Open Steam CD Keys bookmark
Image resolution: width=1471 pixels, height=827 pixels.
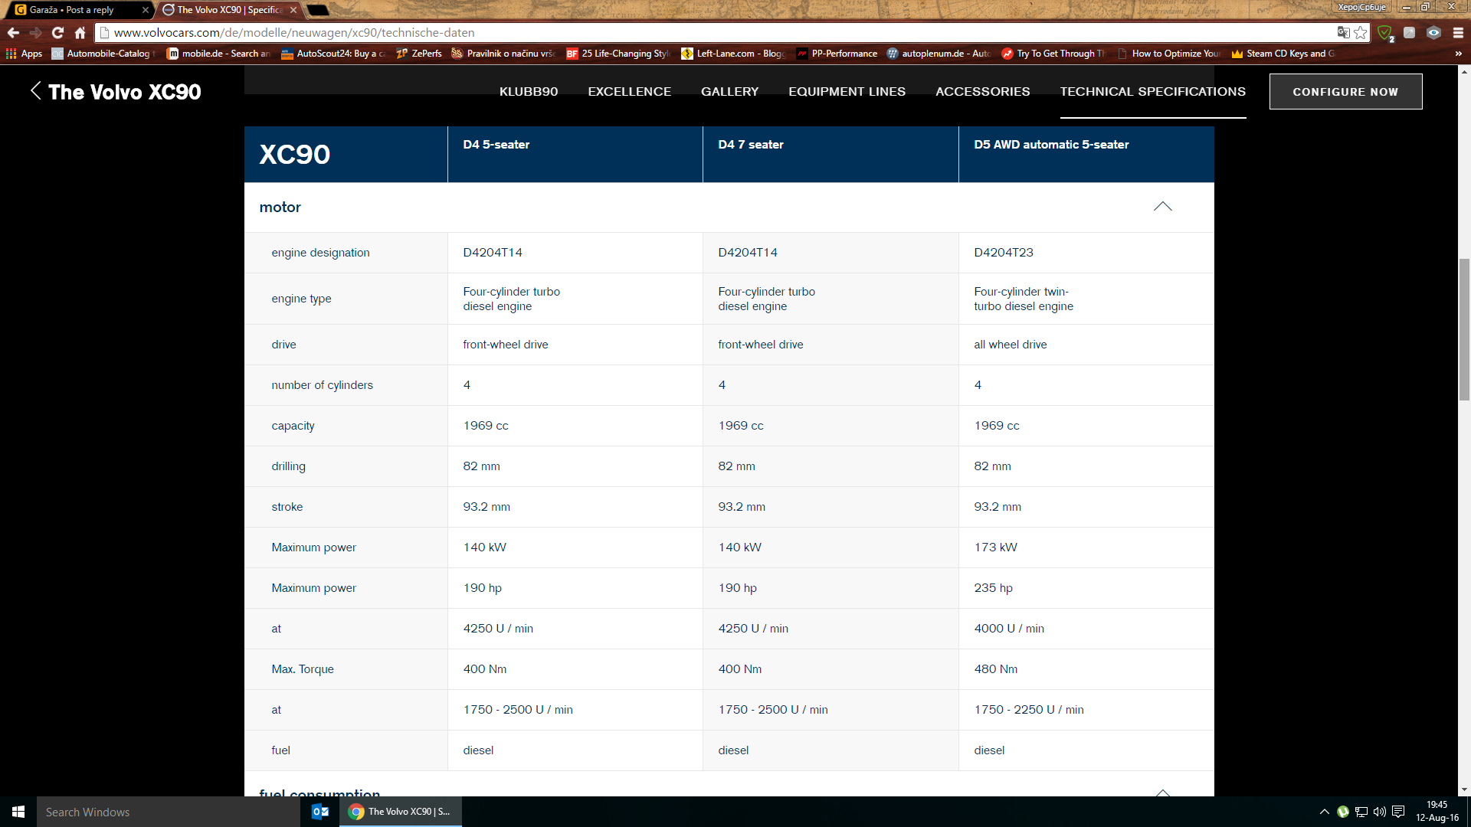point(1283,54)
